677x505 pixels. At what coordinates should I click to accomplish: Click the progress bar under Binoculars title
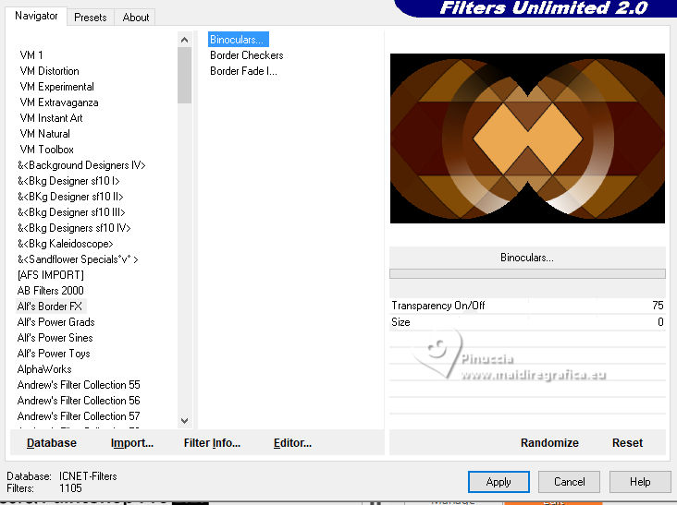[527, 273]
